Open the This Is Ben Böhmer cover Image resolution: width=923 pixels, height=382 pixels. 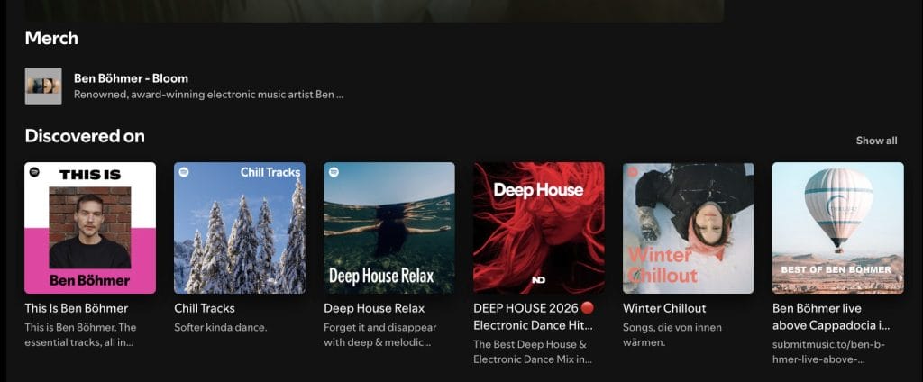coord(90,228)
